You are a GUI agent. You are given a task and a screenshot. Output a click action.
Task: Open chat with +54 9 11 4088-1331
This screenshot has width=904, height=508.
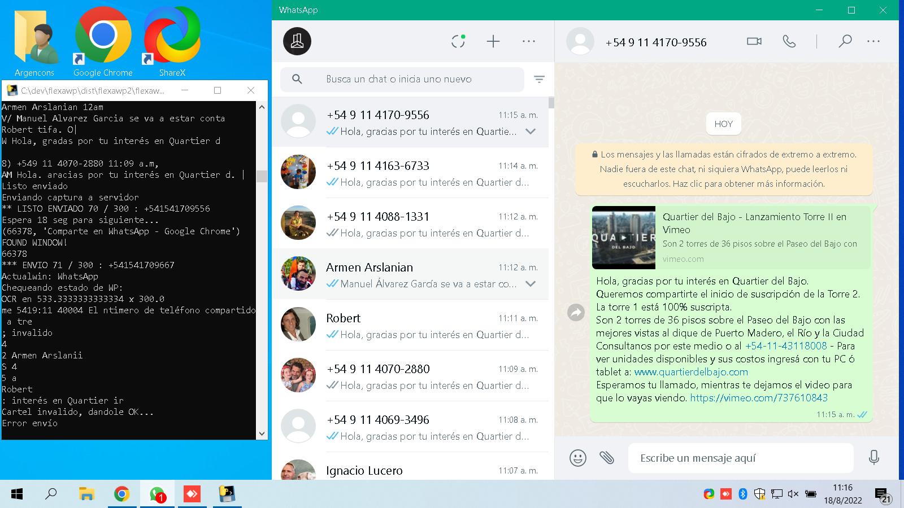coord(411,224)
